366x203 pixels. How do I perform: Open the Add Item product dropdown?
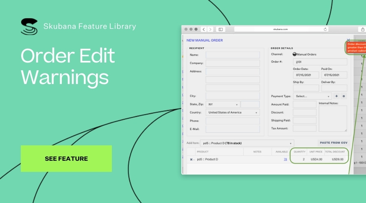pos(247,143)
